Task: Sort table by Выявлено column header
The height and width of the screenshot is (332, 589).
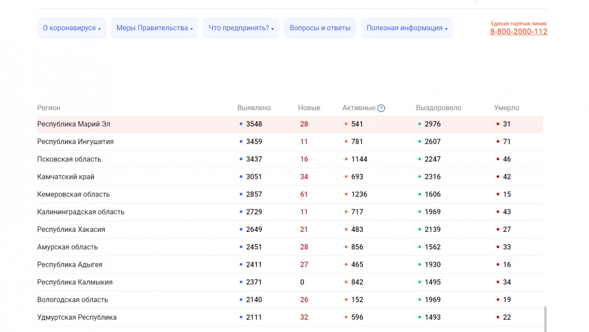Action: click(254, 108)
